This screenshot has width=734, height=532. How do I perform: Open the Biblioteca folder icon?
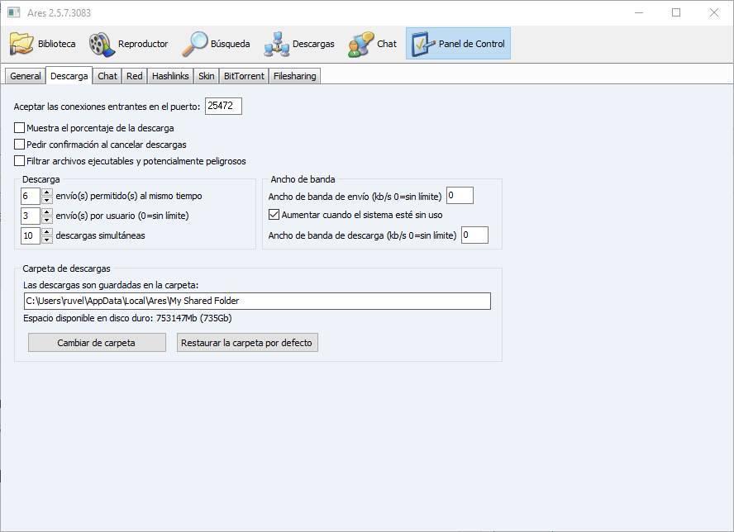pos(21,44)
